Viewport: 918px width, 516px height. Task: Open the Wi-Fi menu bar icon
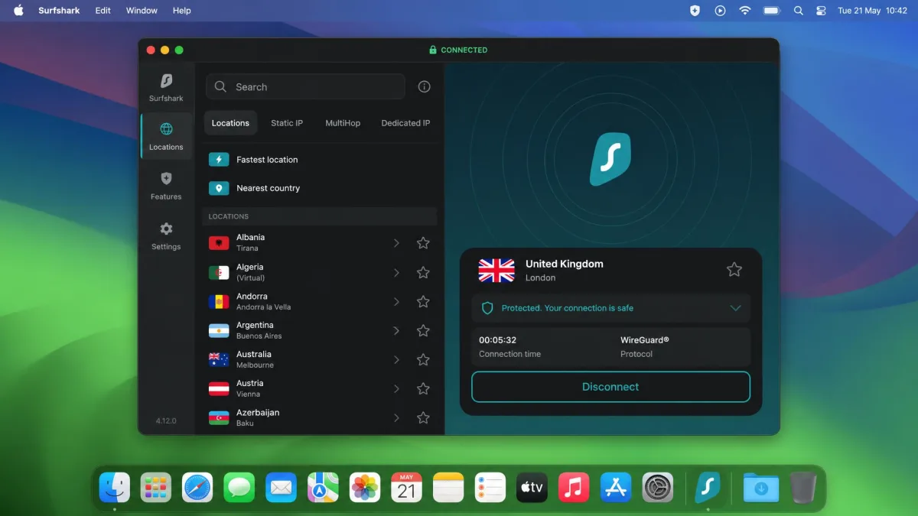tap(745, 11)
